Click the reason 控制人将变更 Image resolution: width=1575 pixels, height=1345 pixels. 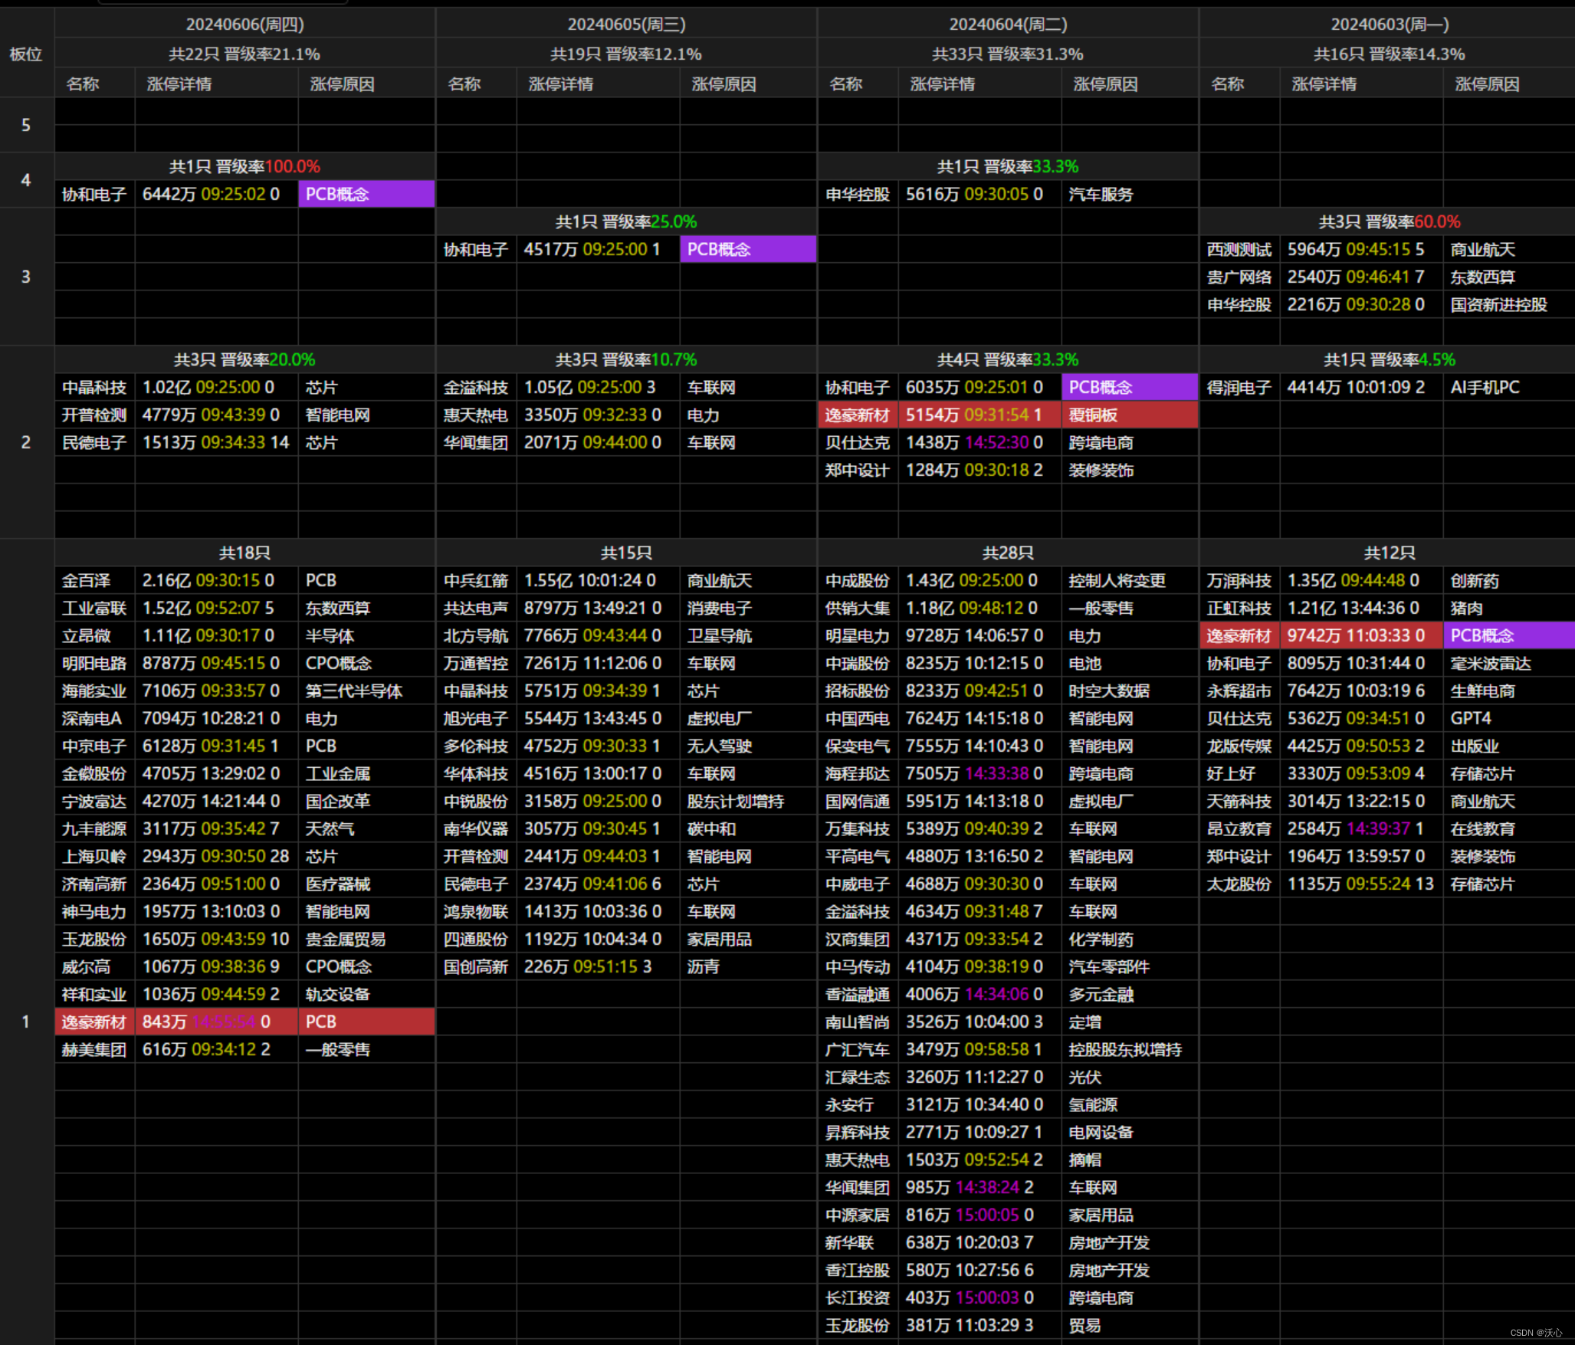point(1117,581)
